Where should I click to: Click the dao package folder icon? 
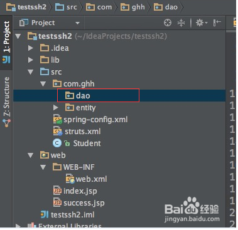(70, 96)
